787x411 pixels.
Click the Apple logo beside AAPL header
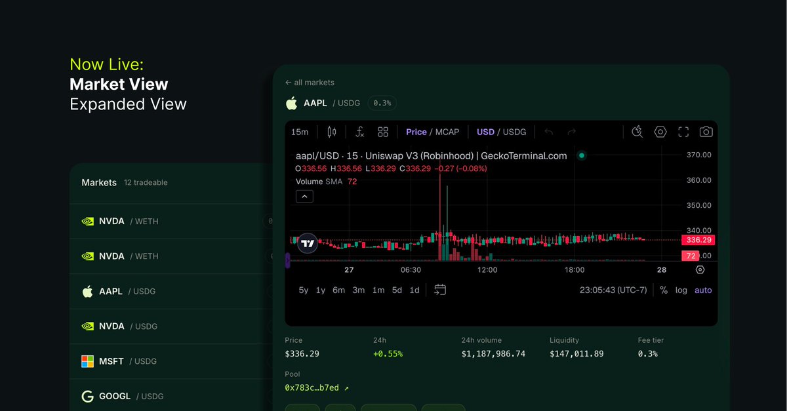(292, 104)
